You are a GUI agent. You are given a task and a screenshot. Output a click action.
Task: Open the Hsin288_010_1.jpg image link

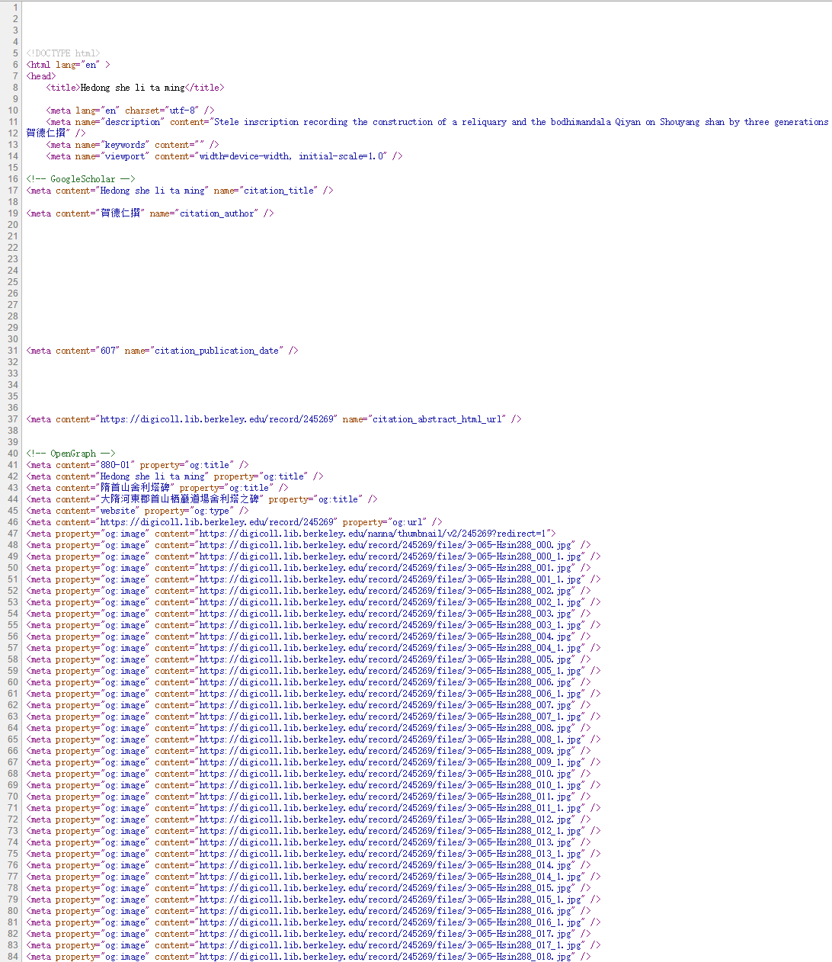pos(390,785)
